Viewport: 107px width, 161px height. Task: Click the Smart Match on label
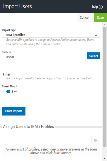tap(16, 91)
